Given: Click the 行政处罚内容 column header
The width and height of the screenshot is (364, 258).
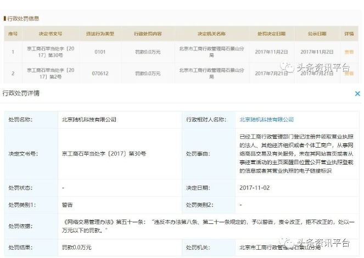Looking at the screenshot, I should (x=148, y=33).
